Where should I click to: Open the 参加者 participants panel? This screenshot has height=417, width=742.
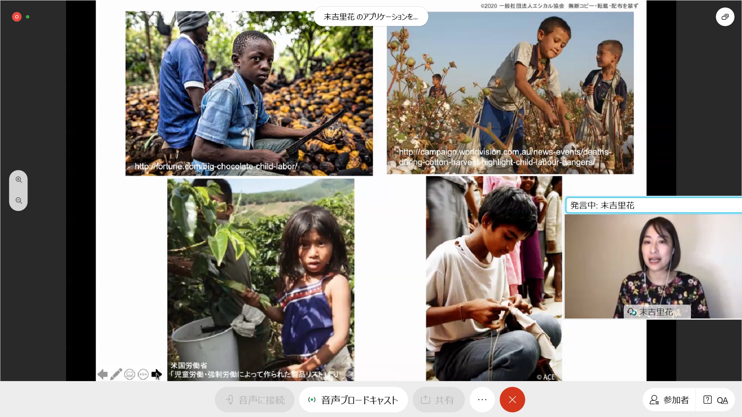pyautogui.click(x=669, y=400)
